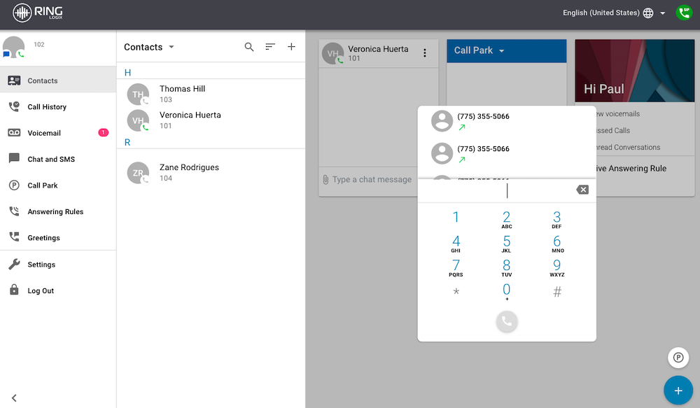Open Answering Rules

(x=58, y=211)
